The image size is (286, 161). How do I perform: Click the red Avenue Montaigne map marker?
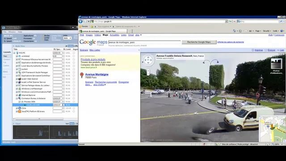(x=82, y=75)
